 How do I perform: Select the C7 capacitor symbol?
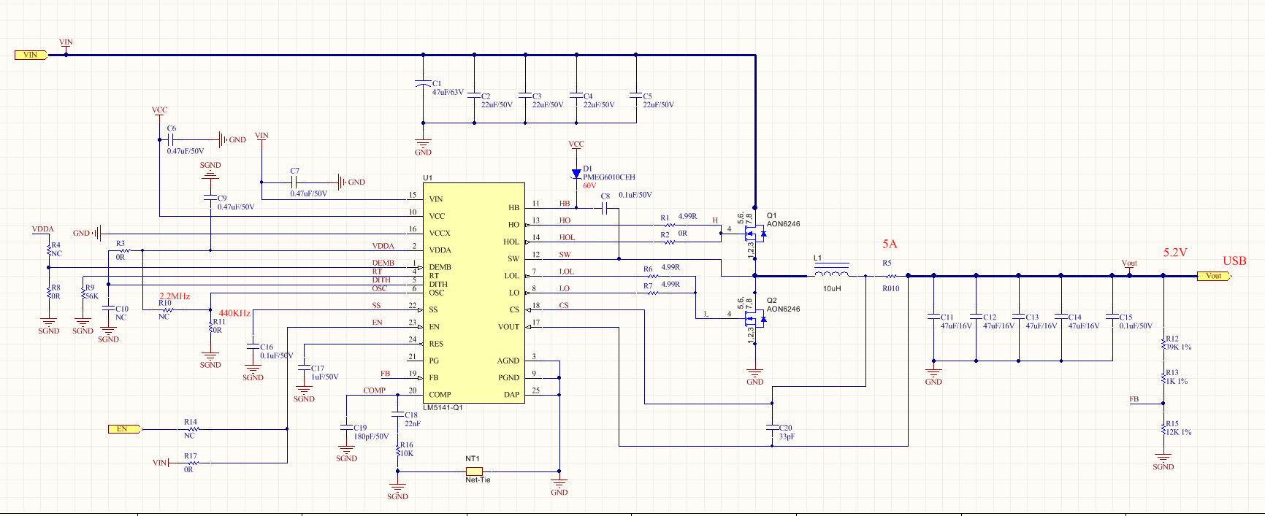pos(294,182)
